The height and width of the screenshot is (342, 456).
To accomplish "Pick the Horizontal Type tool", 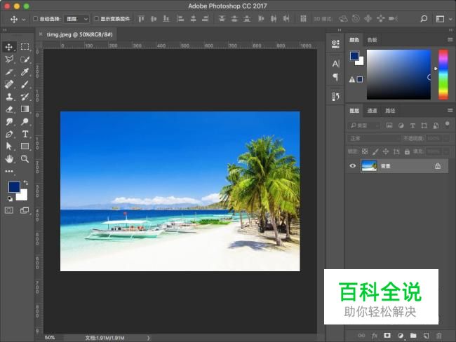I will [x=25, y=134].
